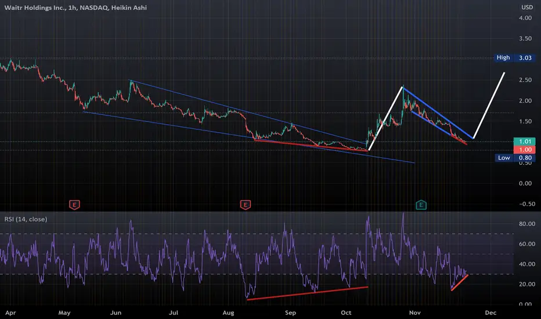Select the white rally line from October low
Screen dimensions: 541x319
385,118
